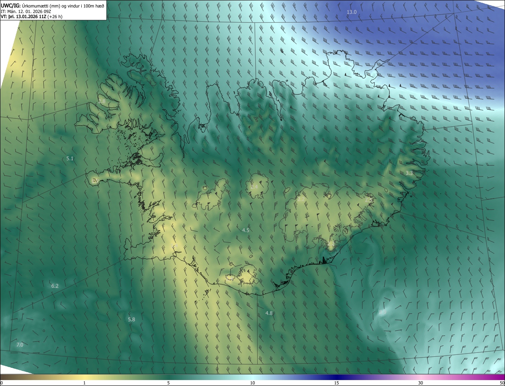Image resolution: width=505 pixels, height=386 pixels.
Task: Click the colorbar tick label 50
Action: 502,383
